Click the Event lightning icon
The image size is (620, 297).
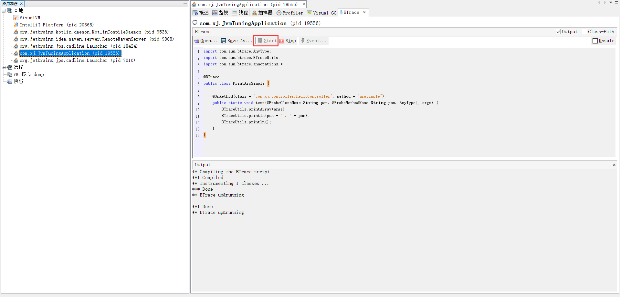coord(303,41)
